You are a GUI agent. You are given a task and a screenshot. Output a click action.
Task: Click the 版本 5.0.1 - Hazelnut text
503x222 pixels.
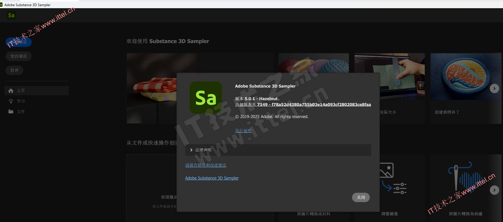257,99
